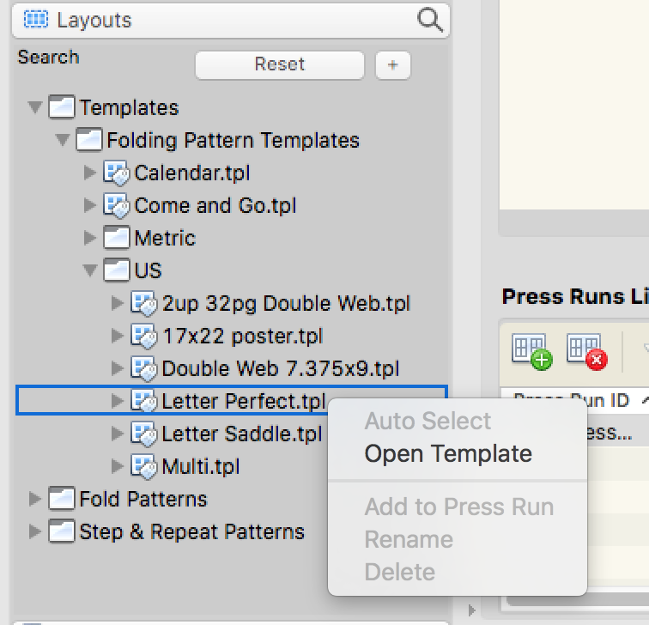Click the Metric folder icon
The image size is (649, 625).
pyautogui.click(x=116, y=238)
